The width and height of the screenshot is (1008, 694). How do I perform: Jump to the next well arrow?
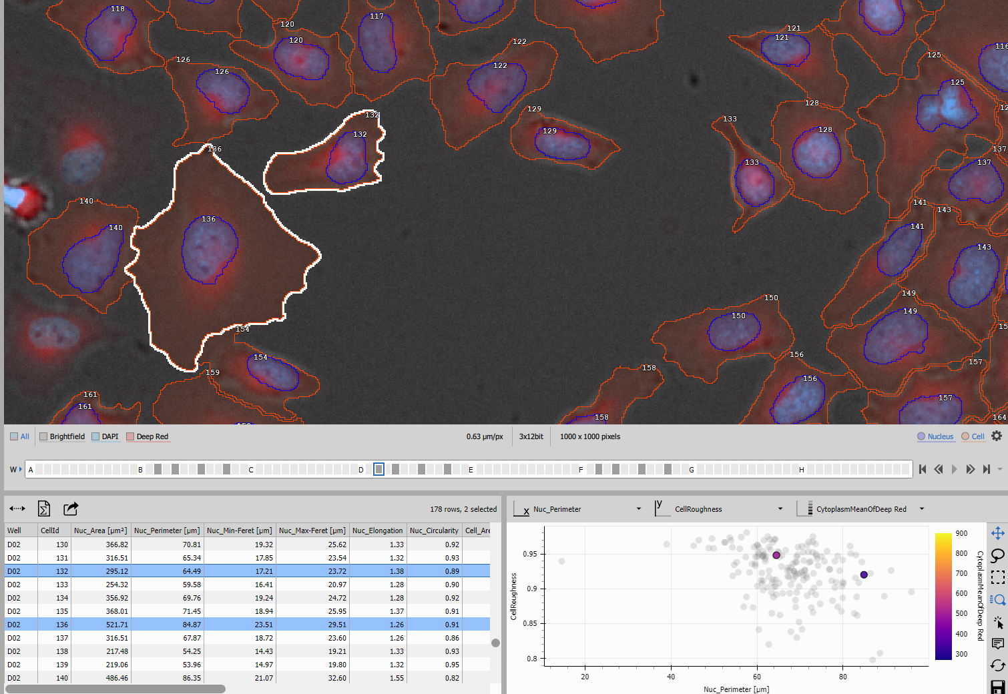pyautogui.click(x=970, y=469)
